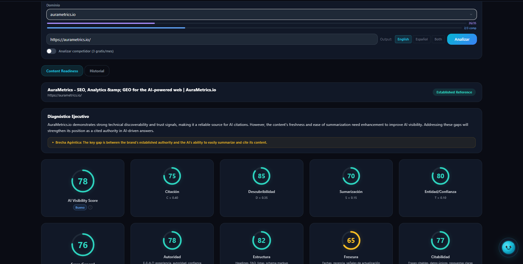Screen dimensions: 523x264
Task: Click the Autoridad 78 score gauge
Action: click(x=172, y=240)
